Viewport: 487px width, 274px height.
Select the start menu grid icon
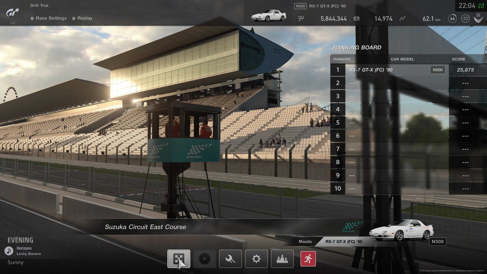(x=179, y=259)
